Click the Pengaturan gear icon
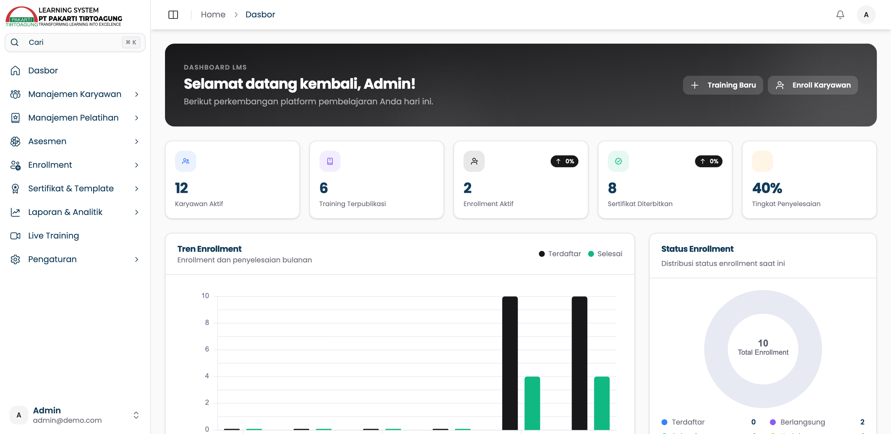Screen dimensions: 891x434 tap(15, 259)
